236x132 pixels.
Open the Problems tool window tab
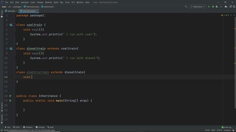[28, 127]
